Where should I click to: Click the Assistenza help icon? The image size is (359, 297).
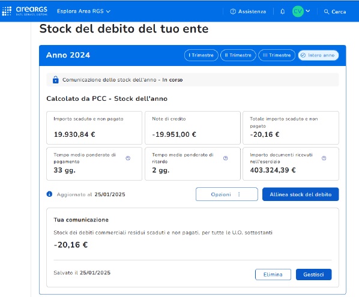[233, 11]
